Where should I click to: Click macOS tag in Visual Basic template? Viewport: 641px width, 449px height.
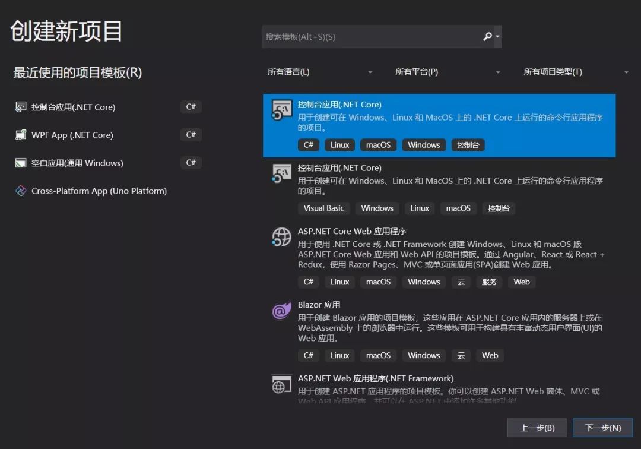click(458, 208)
